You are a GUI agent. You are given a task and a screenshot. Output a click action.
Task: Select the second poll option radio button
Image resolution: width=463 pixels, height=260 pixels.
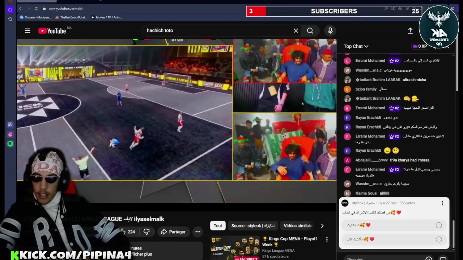click(439, 239)
